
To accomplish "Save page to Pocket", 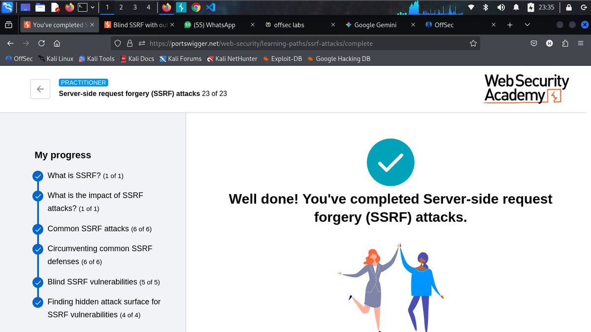I will tap(534, 43).
